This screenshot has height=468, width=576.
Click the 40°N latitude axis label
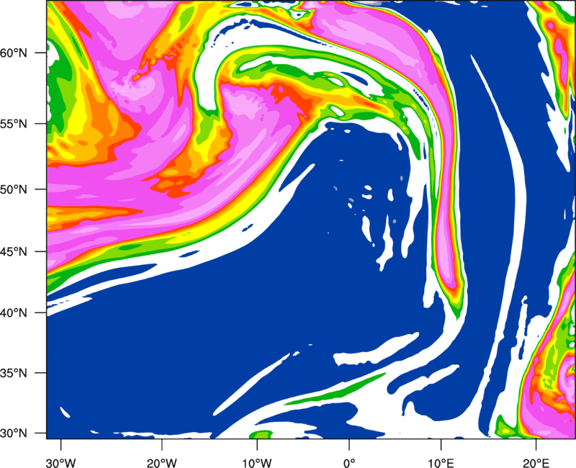click(x=14, y=313)
